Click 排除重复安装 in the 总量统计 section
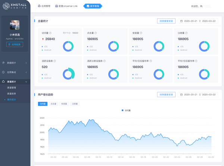 click(x=166, y=21)
